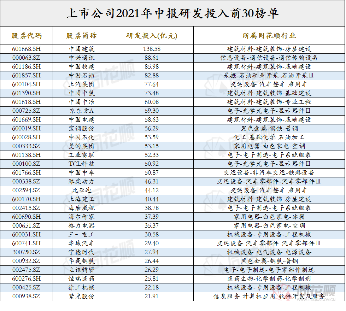The width and height of the screenshot is (346, 311).
Task: Click industry 交运设备-非汽车交运-铁路设备
Action: coord(269,172)
